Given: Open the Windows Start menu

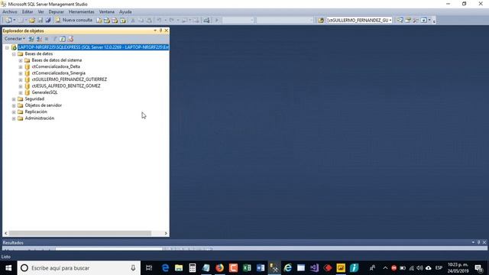Looking at the screenshot, I should 8,268.
